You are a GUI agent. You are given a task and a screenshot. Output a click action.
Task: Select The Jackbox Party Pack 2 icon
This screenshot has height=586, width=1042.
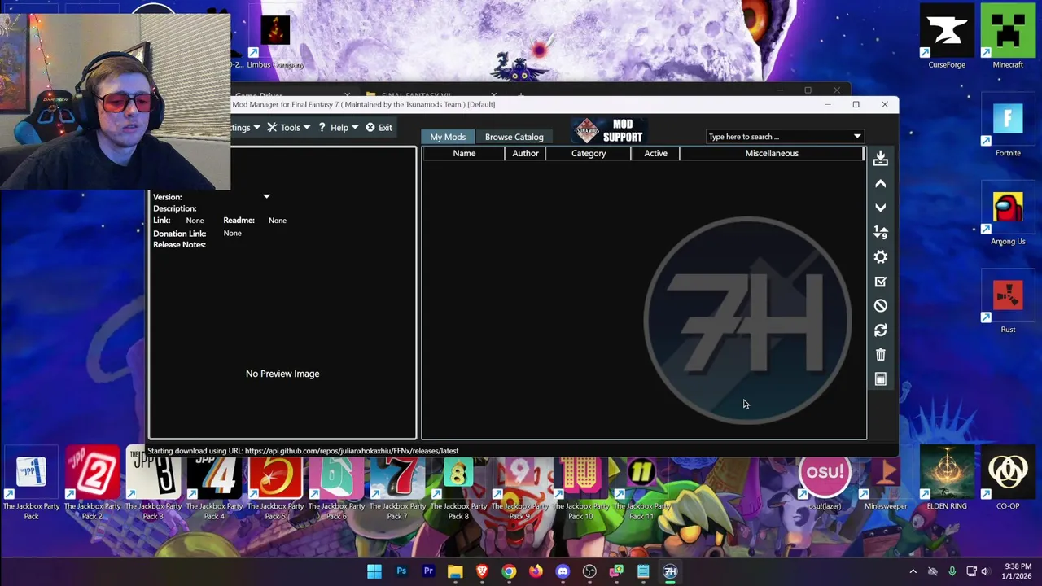point(92,484)
